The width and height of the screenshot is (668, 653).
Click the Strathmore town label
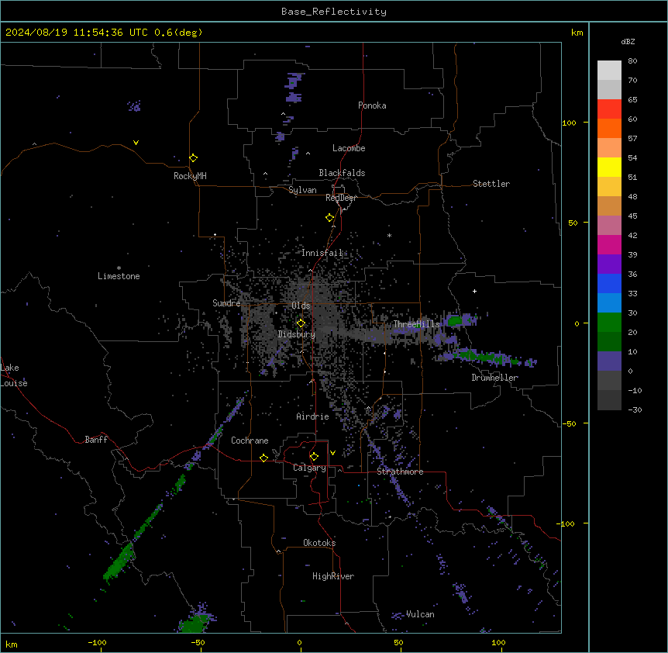click(x=400, y=472)
